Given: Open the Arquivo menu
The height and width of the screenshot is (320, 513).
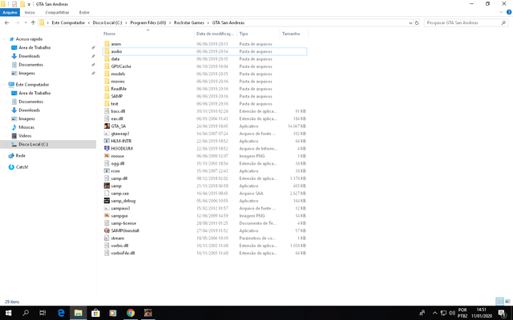Looking at the screenshot, I should (10, 13).
